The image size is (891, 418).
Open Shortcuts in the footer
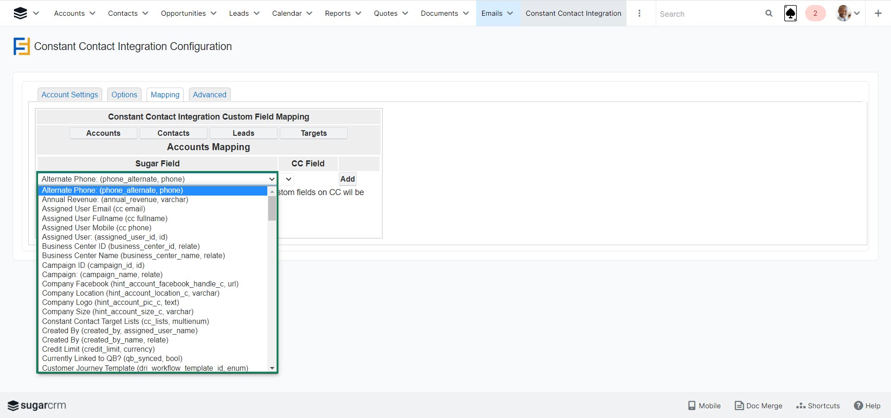[x=818, y=405]
